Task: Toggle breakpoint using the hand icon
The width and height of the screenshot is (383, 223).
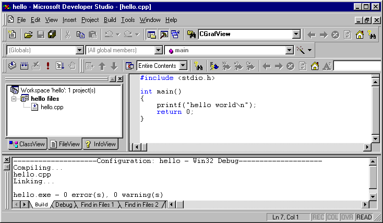Action: pyautogui.click(x=73, y=66)
